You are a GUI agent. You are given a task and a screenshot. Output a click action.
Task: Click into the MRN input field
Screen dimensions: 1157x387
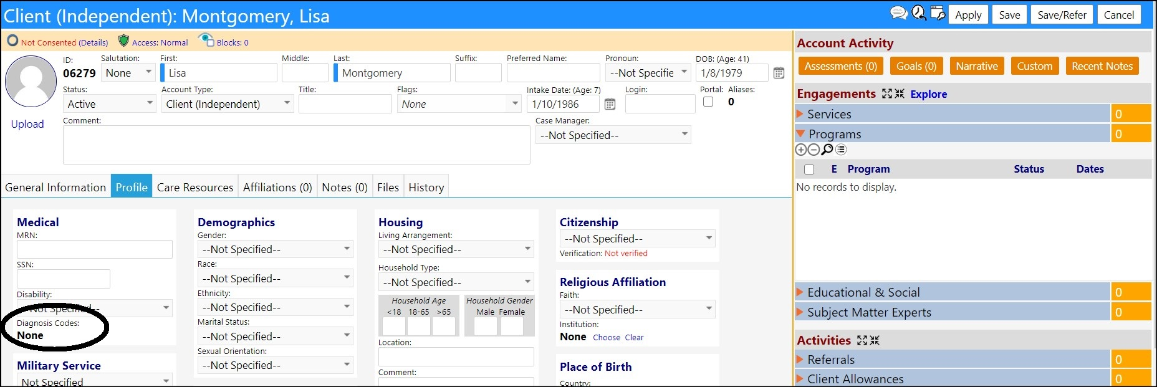(95, 249)
